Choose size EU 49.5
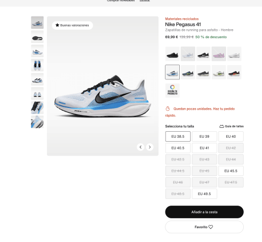The width and height of the screenshot is (262, 242). click(204, 194)
